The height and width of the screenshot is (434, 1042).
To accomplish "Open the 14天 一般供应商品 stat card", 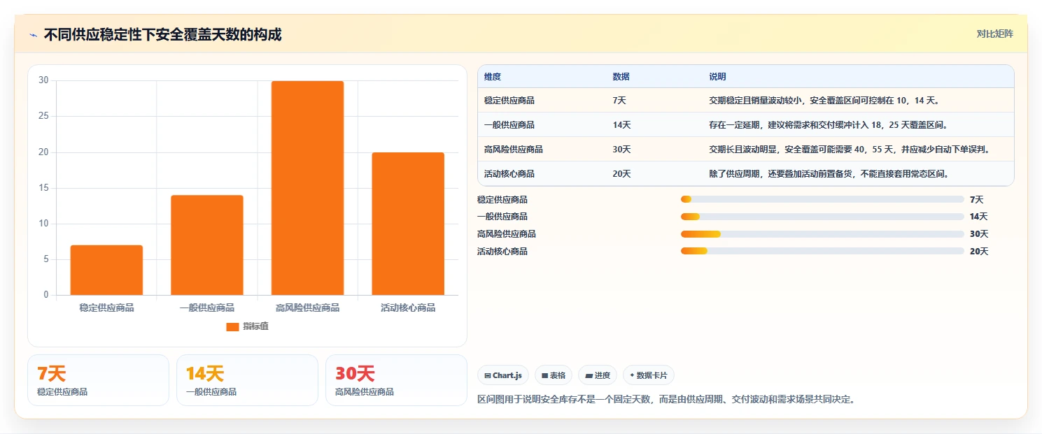I will 247,380.
